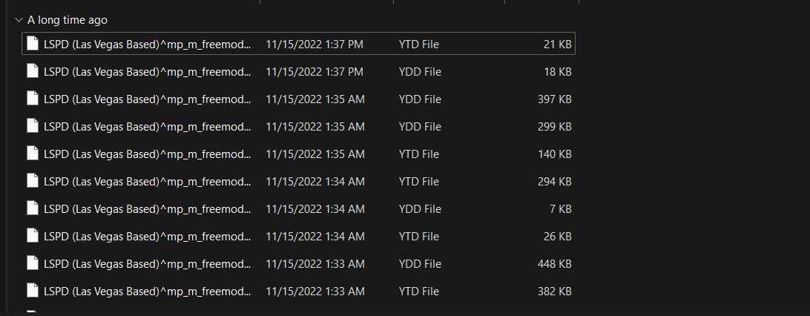The width and height of the screenshot is (810, 316).
Task: Click the file icon of the 397 KB YDD file
Action: [32, 99]
